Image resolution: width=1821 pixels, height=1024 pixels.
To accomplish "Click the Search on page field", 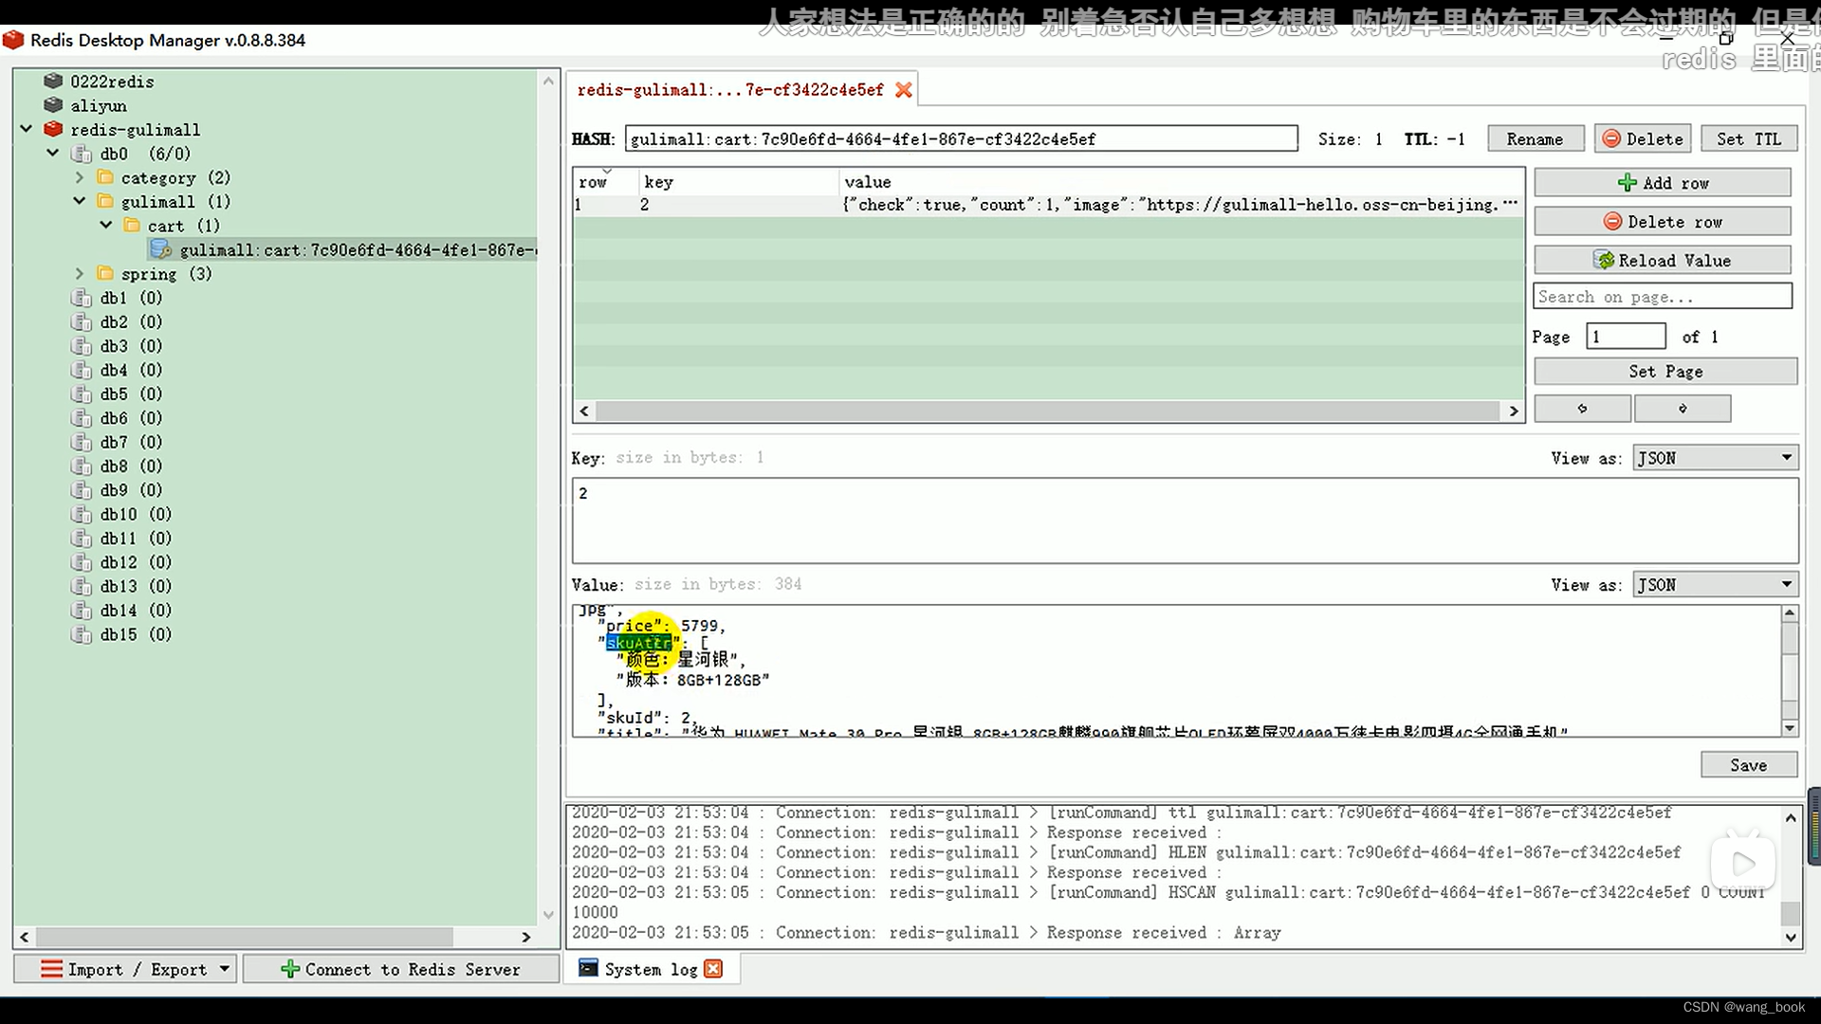I will (x=1663, y=297).
